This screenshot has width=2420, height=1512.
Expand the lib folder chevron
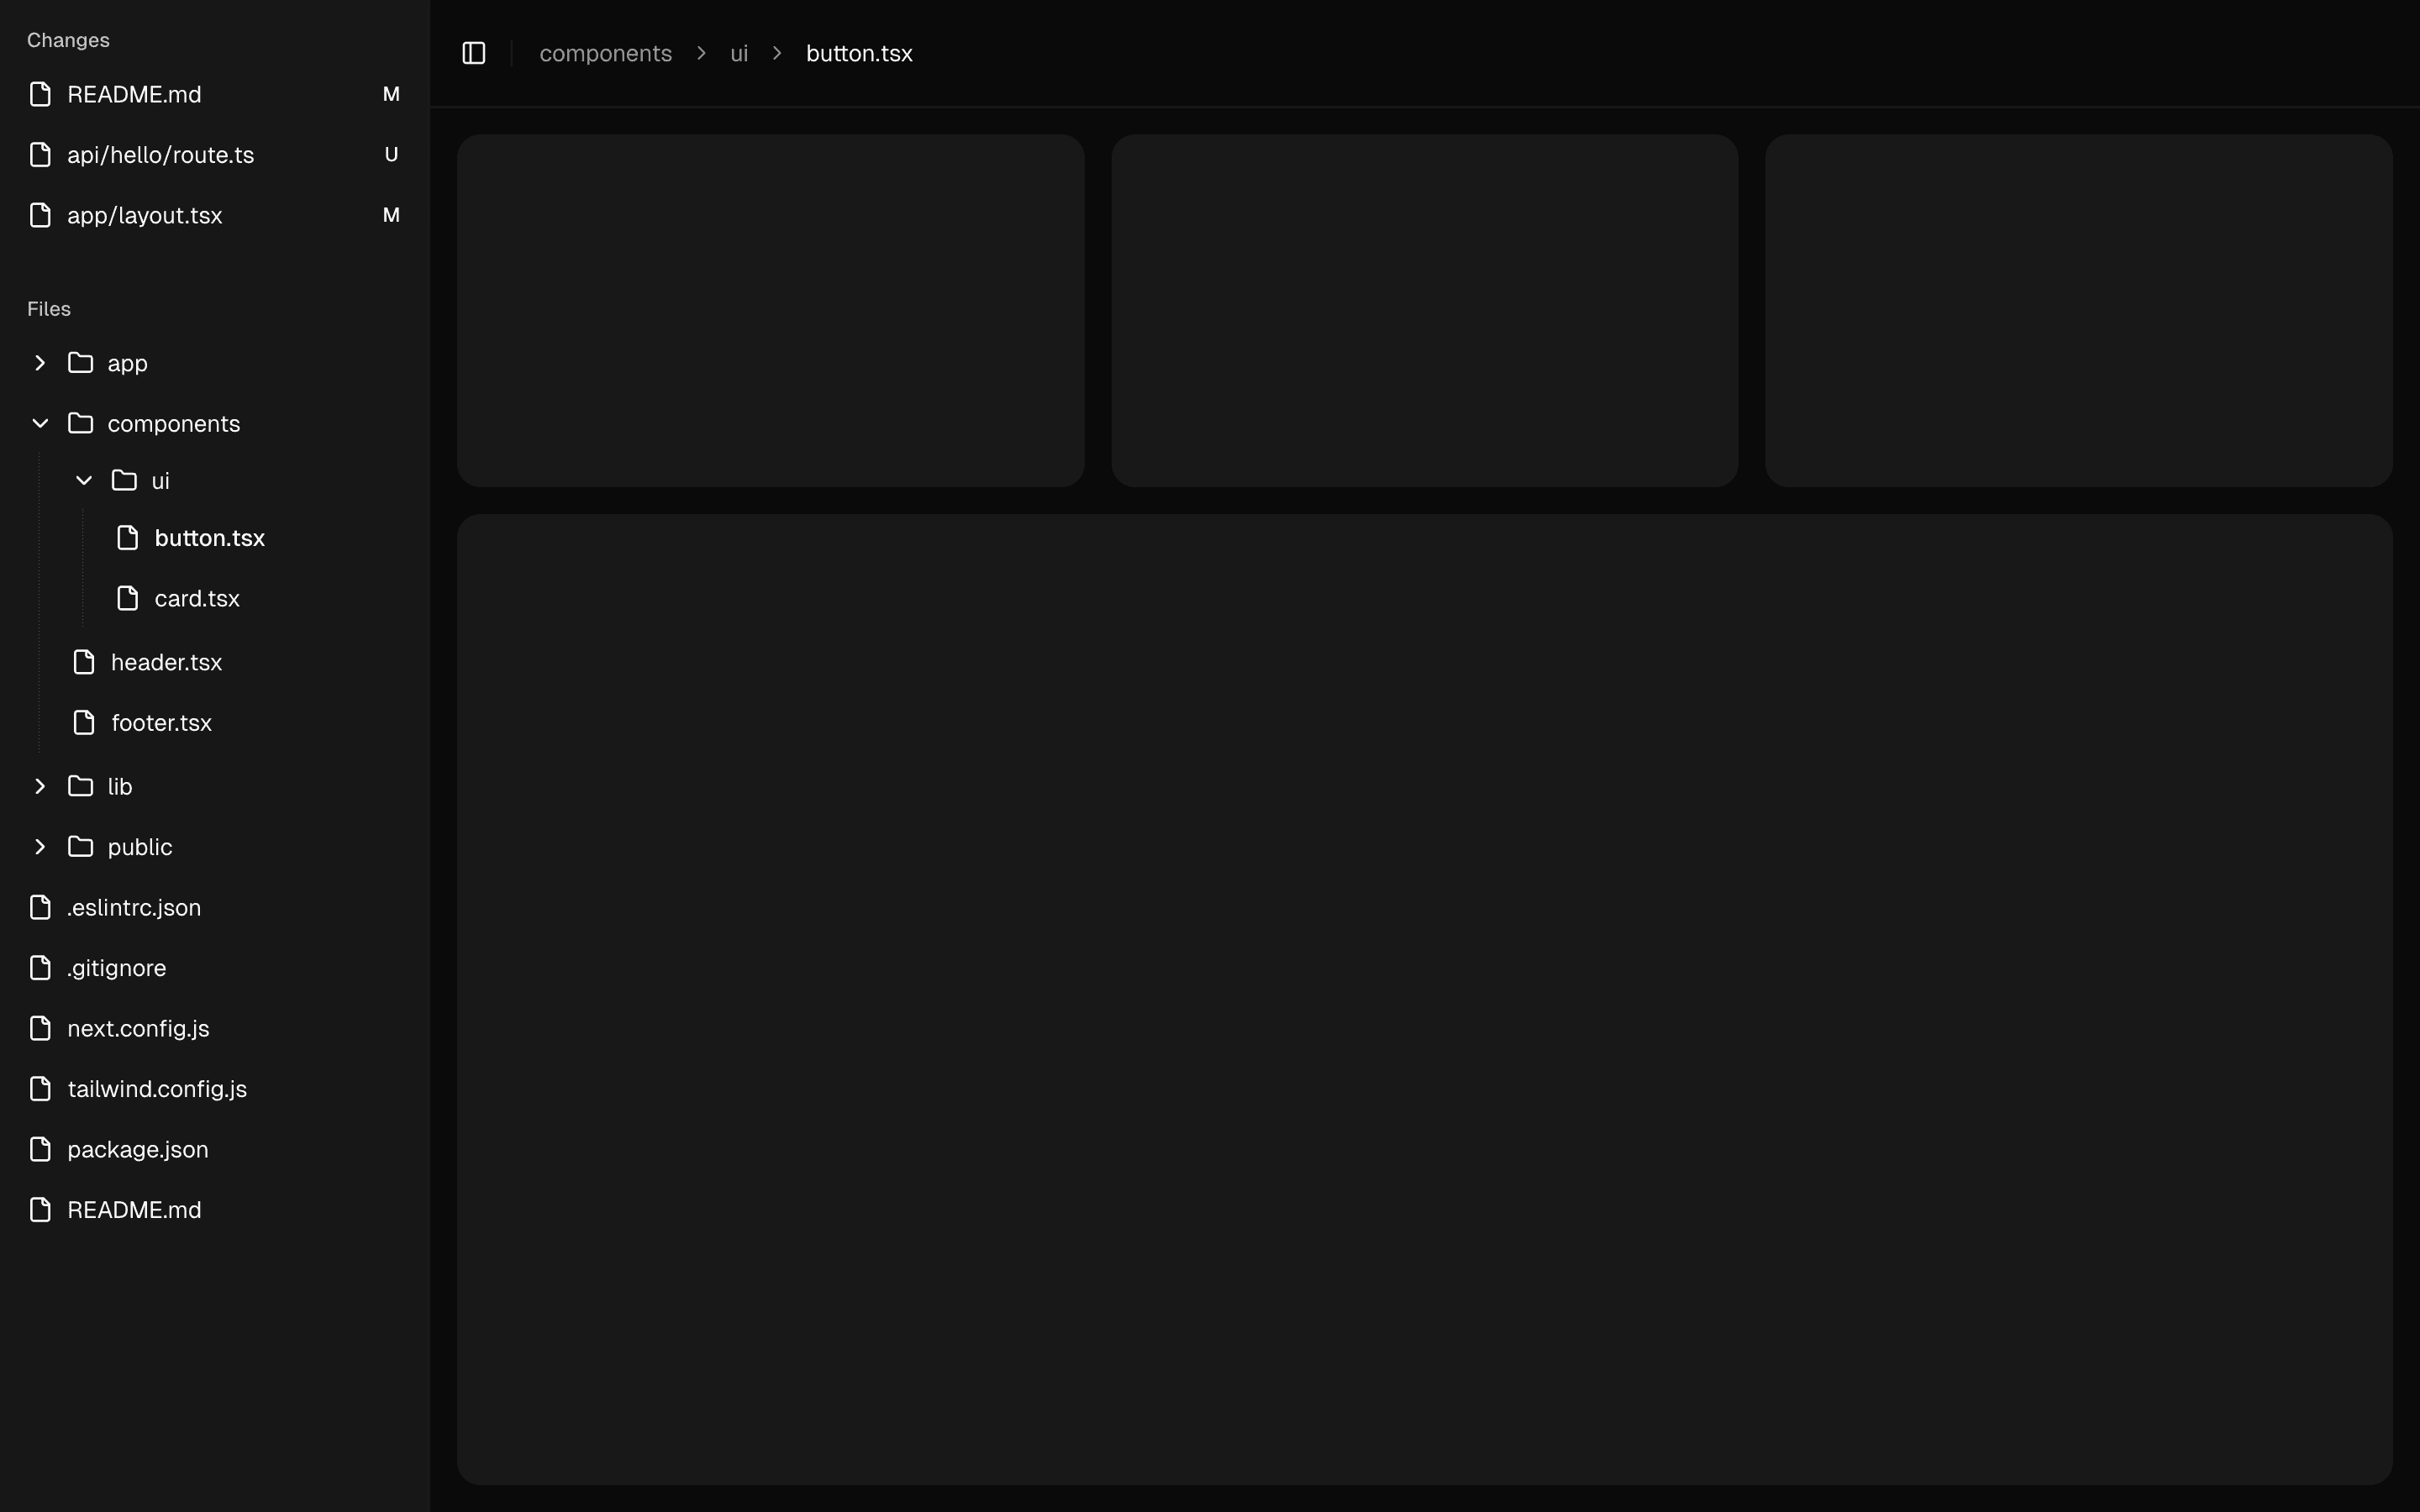(40, 787)
